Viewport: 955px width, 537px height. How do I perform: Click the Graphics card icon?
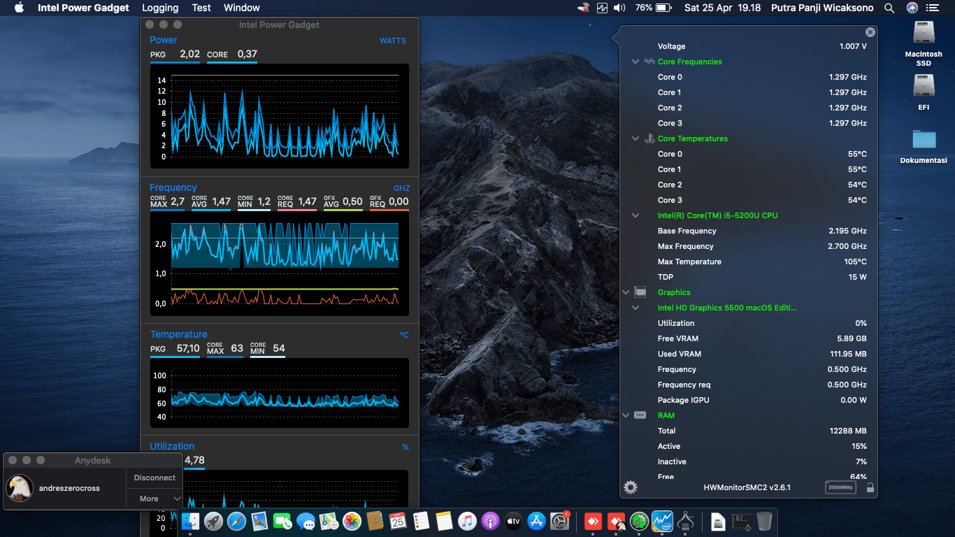tap(640, 292)
